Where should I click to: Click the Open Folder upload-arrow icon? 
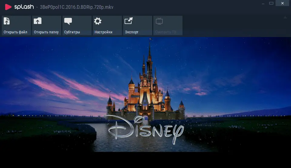coord(38,21)
